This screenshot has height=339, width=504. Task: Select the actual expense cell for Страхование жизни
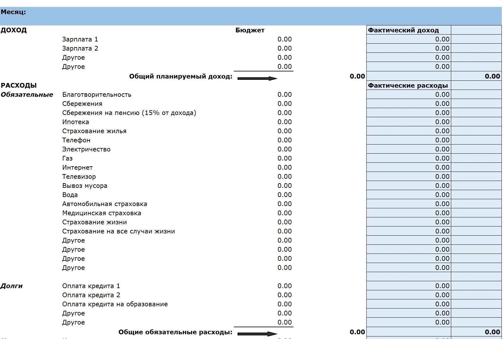click(408, 222)
